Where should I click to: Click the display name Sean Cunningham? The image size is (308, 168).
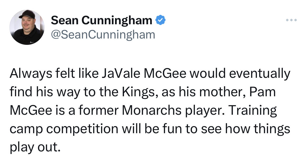[101, 21]
